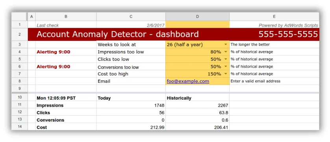Screen dimensions: 330x142
Task: Select row 10 header
Action: click(x=20, y=97)
